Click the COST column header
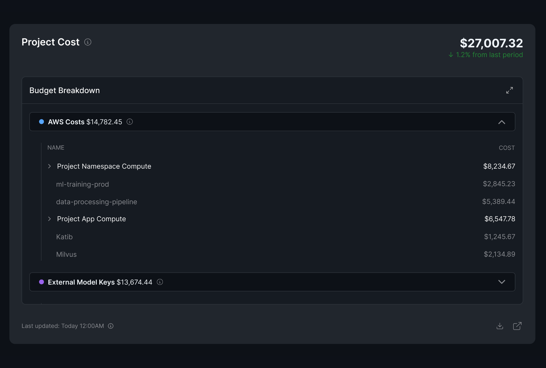The width and height of the screenshot is (546, 368). pos(507,147)
